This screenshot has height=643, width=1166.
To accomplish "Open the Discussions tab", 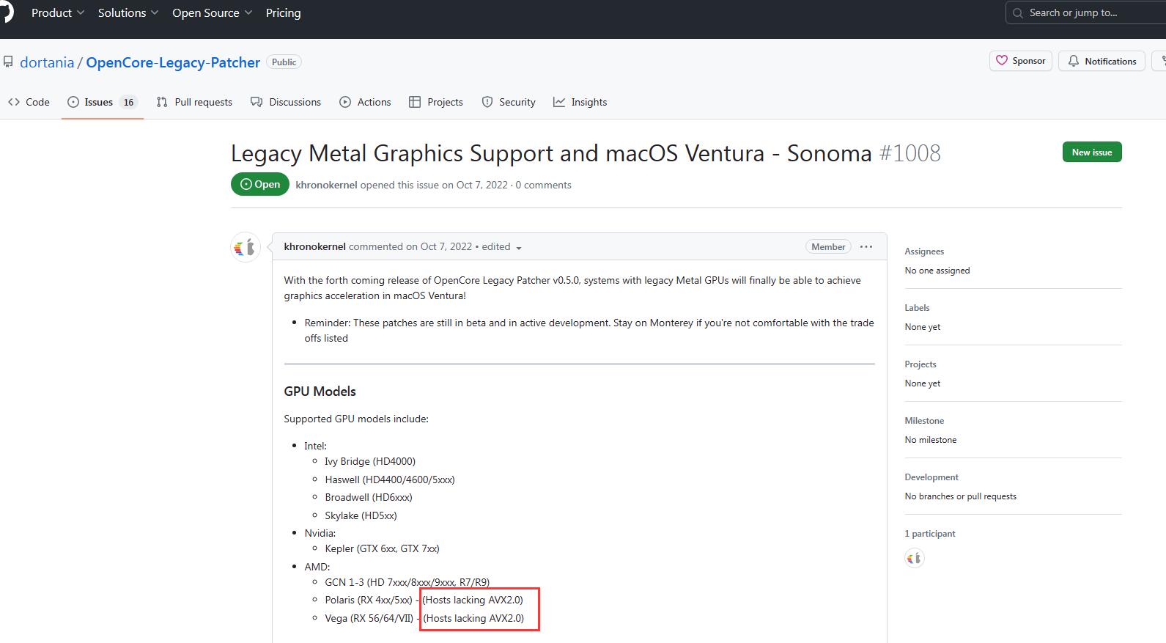I will pyautogui.click(x=286, y=102).
